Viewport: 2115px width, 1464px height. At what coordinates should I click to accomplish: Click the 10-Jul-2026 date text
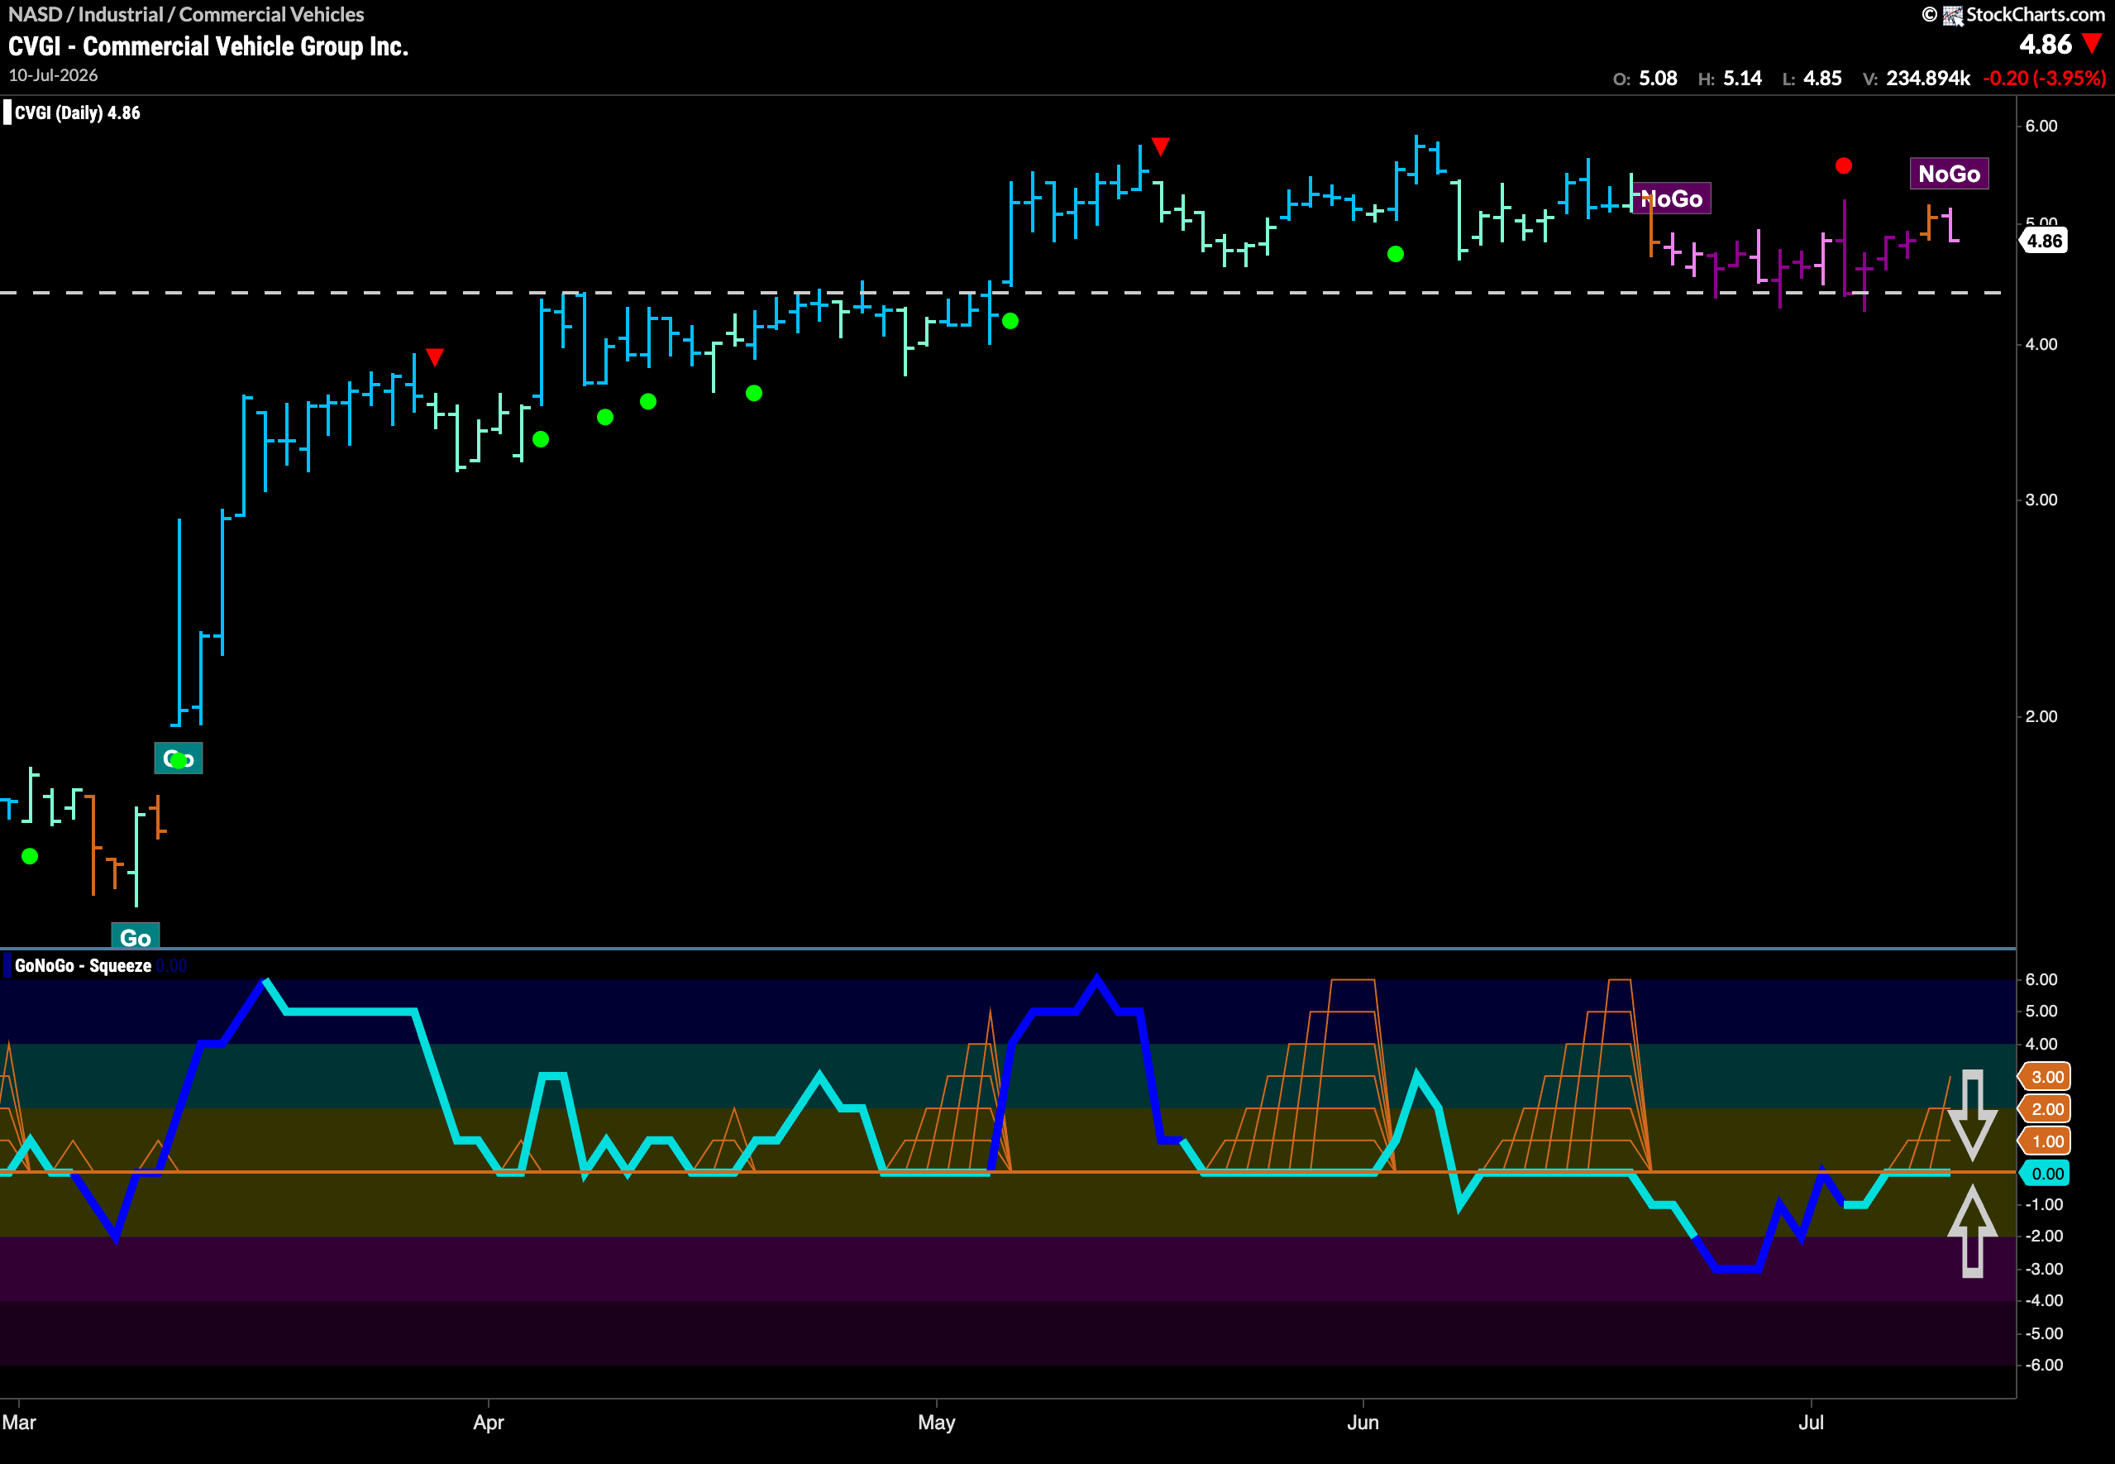pos(53,75)
